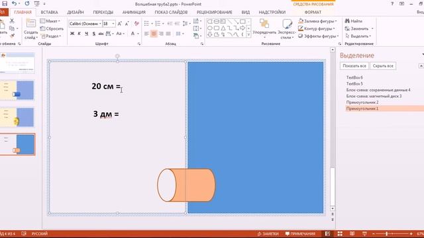Image resolution: width=424 pixels, height=238 pixels.
Task: Open the ПОКАЗ СЛАЙДОВ ribbon tab
Action: (x=171, y=12)
